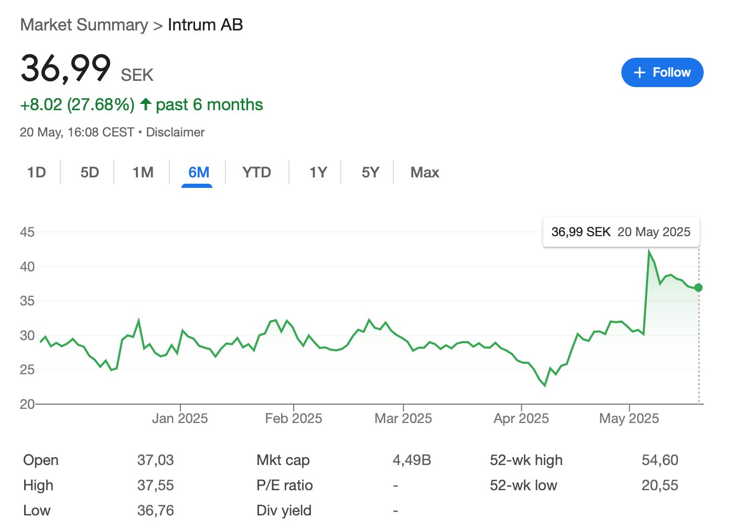Click the green data point on the chart
The height and width of the screenshot is (528, 732).
click(698, 288)
